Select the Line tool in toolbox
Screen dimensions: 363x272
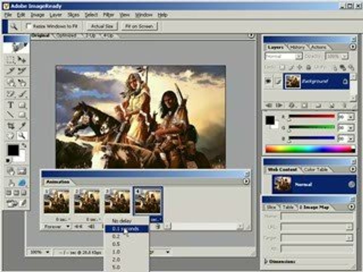pos(11,115)
